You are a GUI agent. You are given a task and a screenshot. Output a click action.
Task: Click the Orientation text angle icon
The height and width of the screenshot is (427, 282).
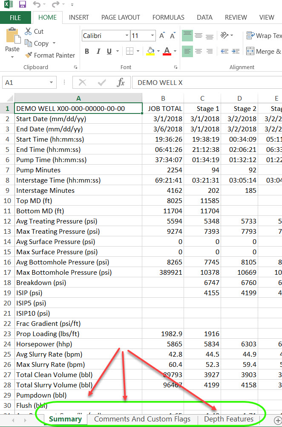tap(225, 36)
